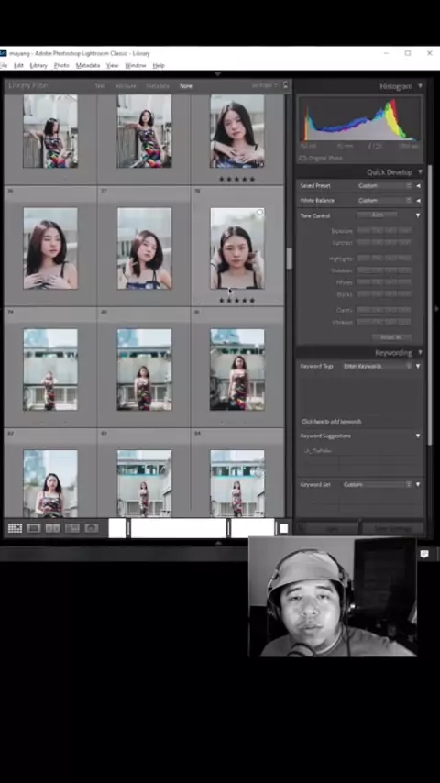Click the grid vertical scrollbar handle
The width and height of the screenshot is (440, 783).
[x=289, y=259]
